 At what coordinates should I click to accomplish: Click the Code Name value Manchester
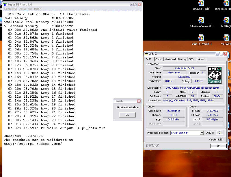[x=174, y=72]
